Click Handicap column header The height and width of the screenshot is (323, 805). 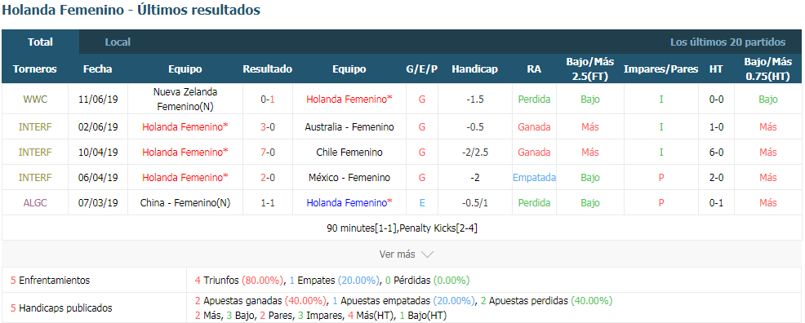(x=475, y=69)
